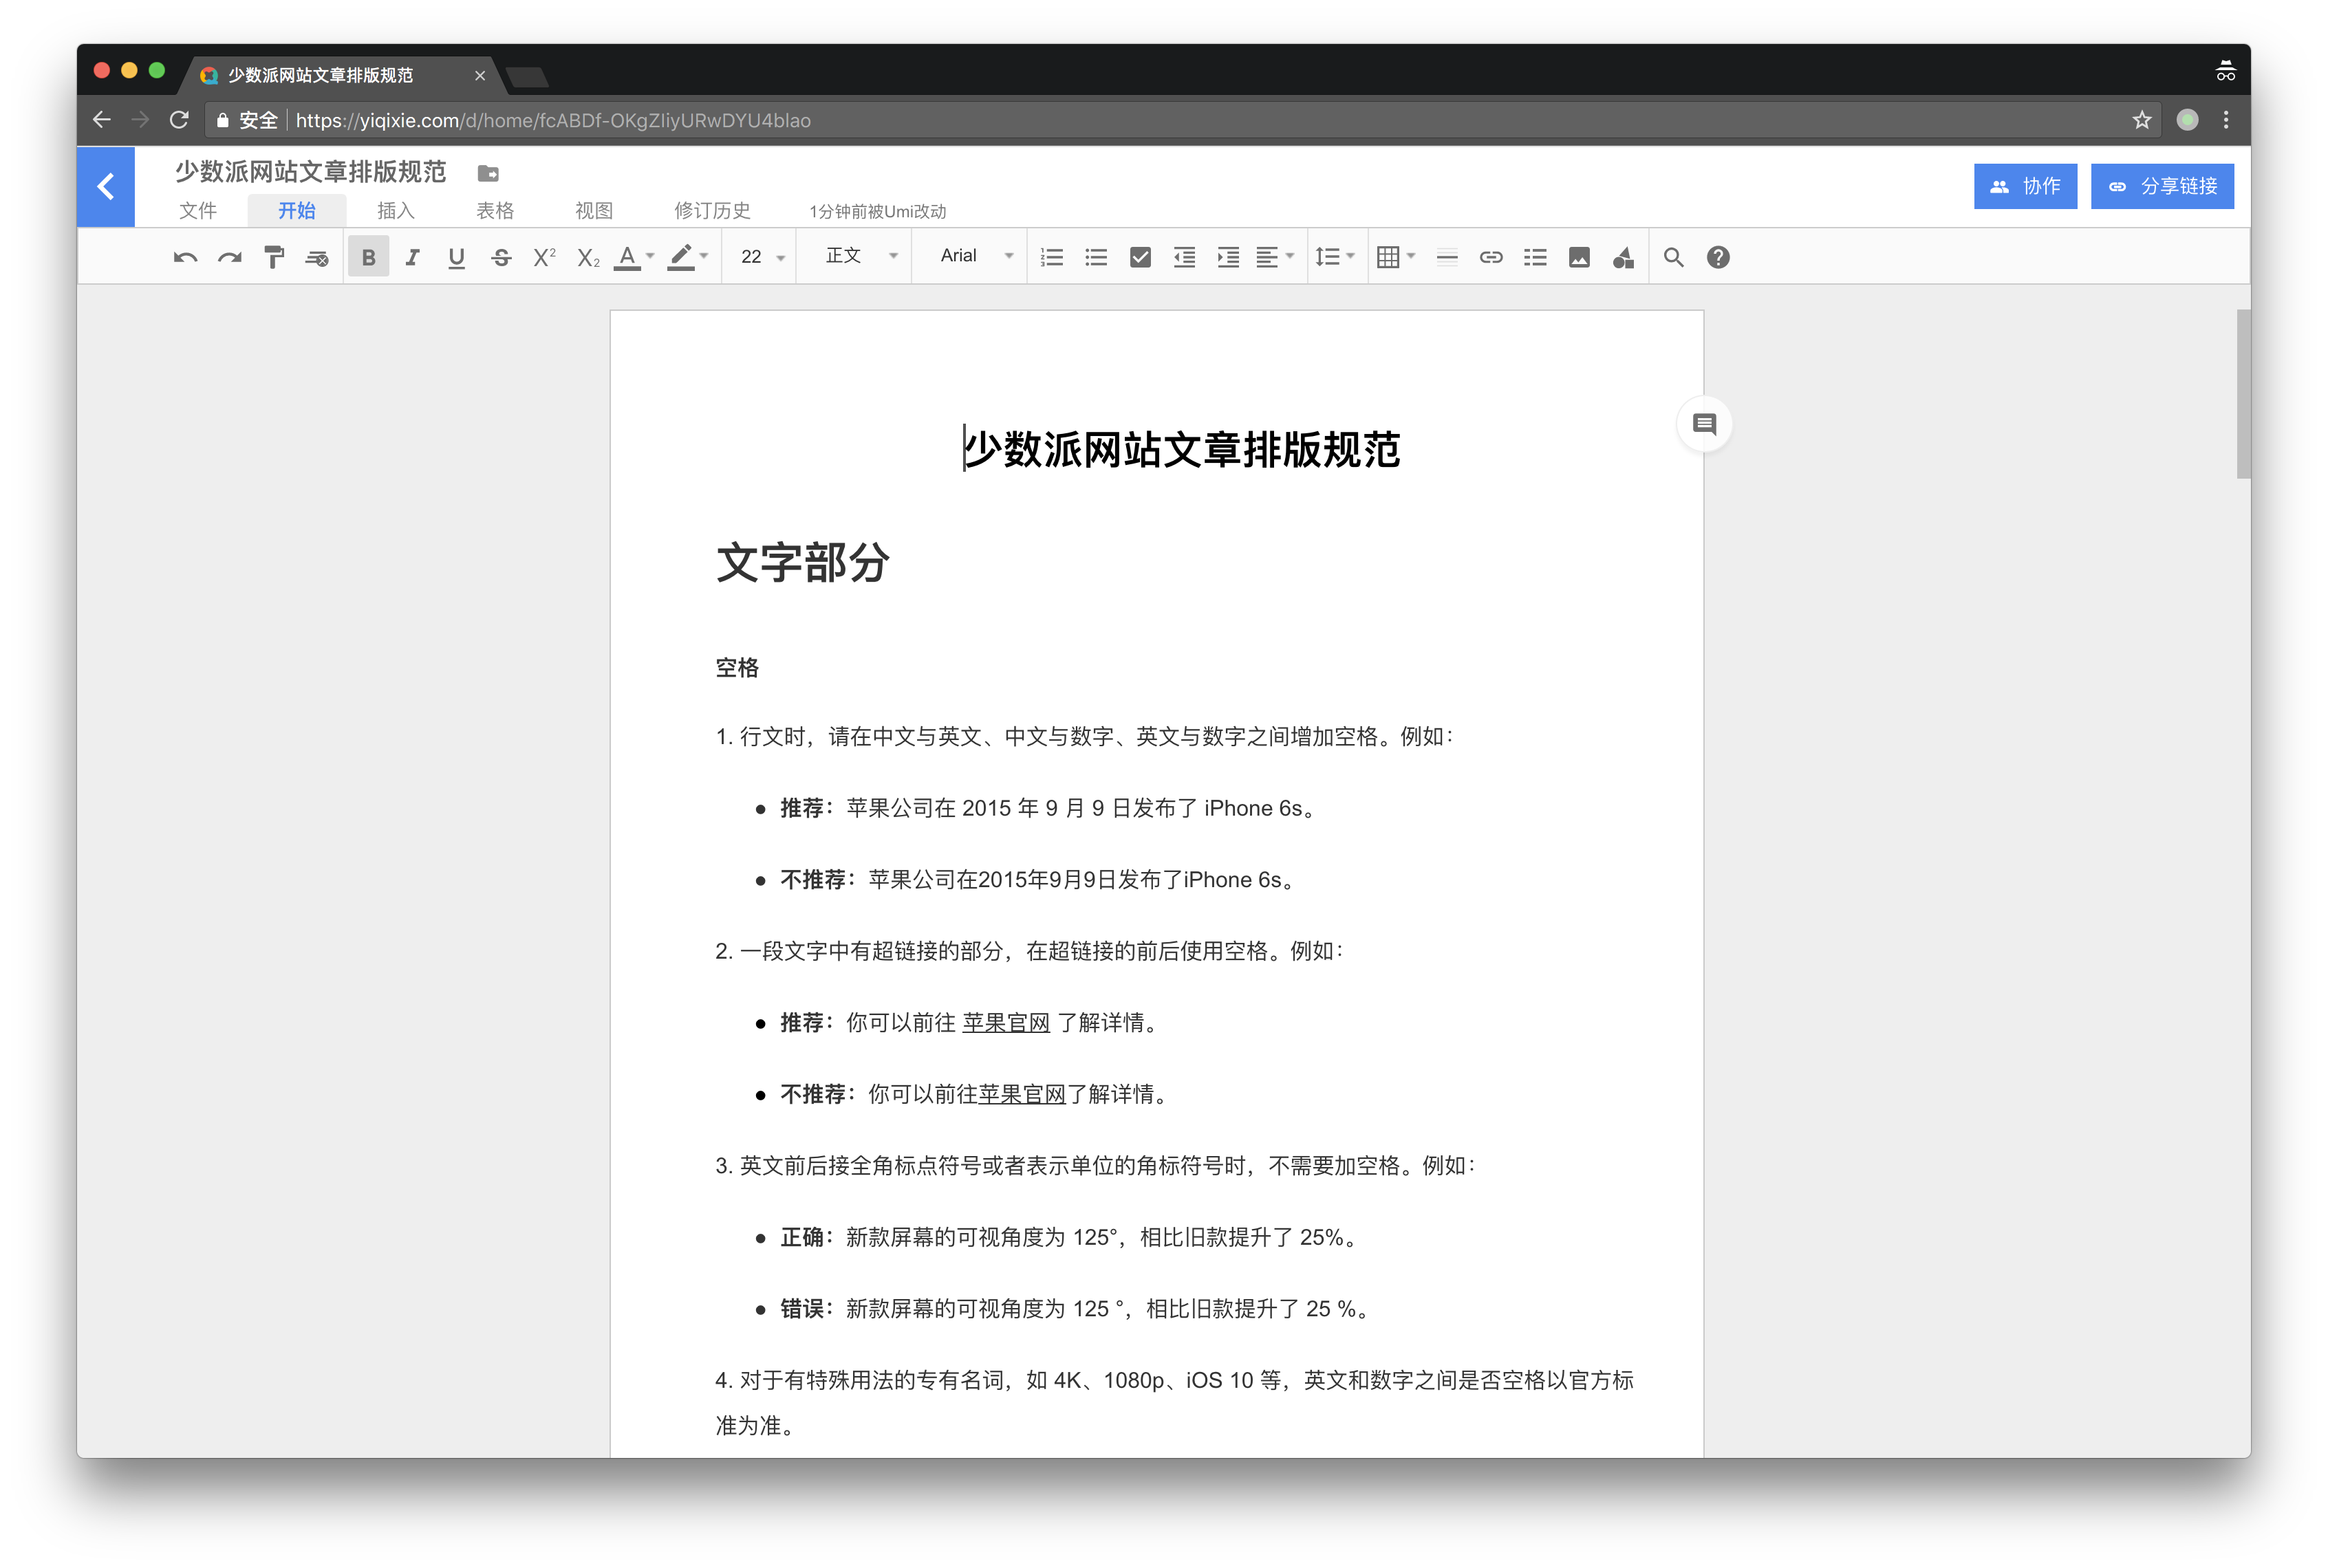Follow the 苹果官网 link in the 推荐 bullet

(x=1006, y=1022)
